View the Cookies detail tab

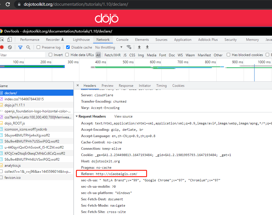(x=178, y=86)
